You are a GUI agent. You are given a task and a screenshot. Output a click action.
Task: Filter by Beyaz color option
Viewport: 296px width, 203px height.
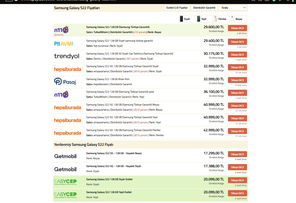click(239, 19)
